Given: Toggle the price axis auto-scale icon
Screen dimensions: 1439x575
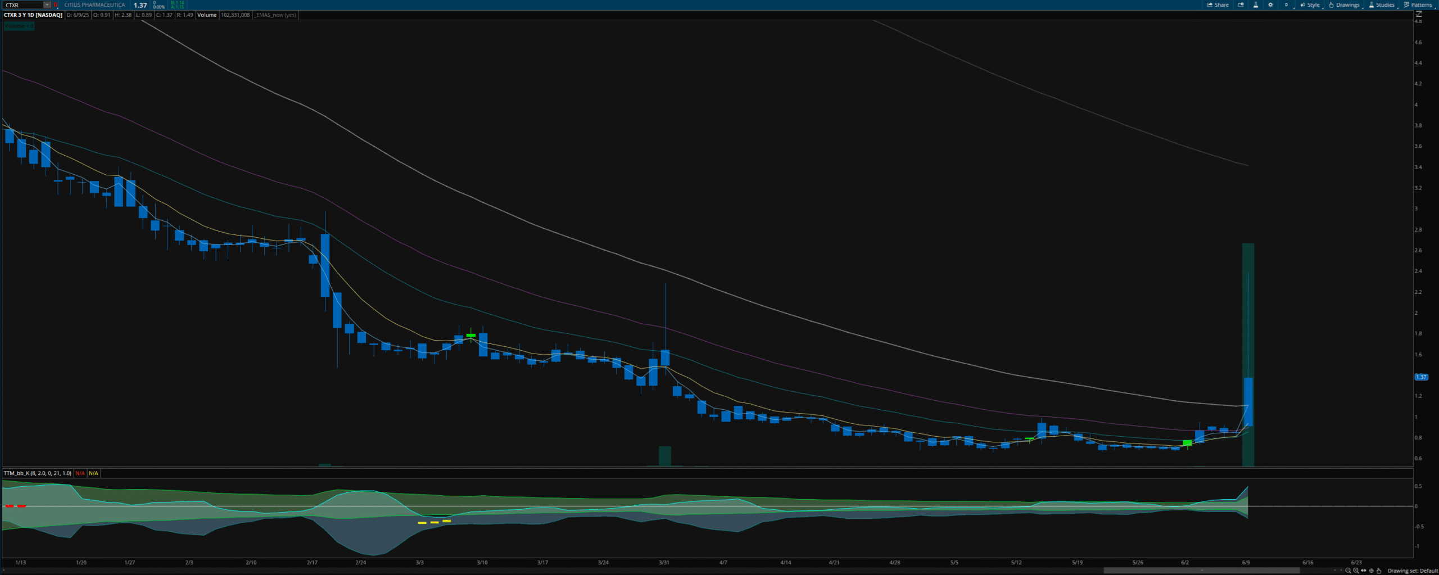Looking at the screenshot, I should (1419, 15).
